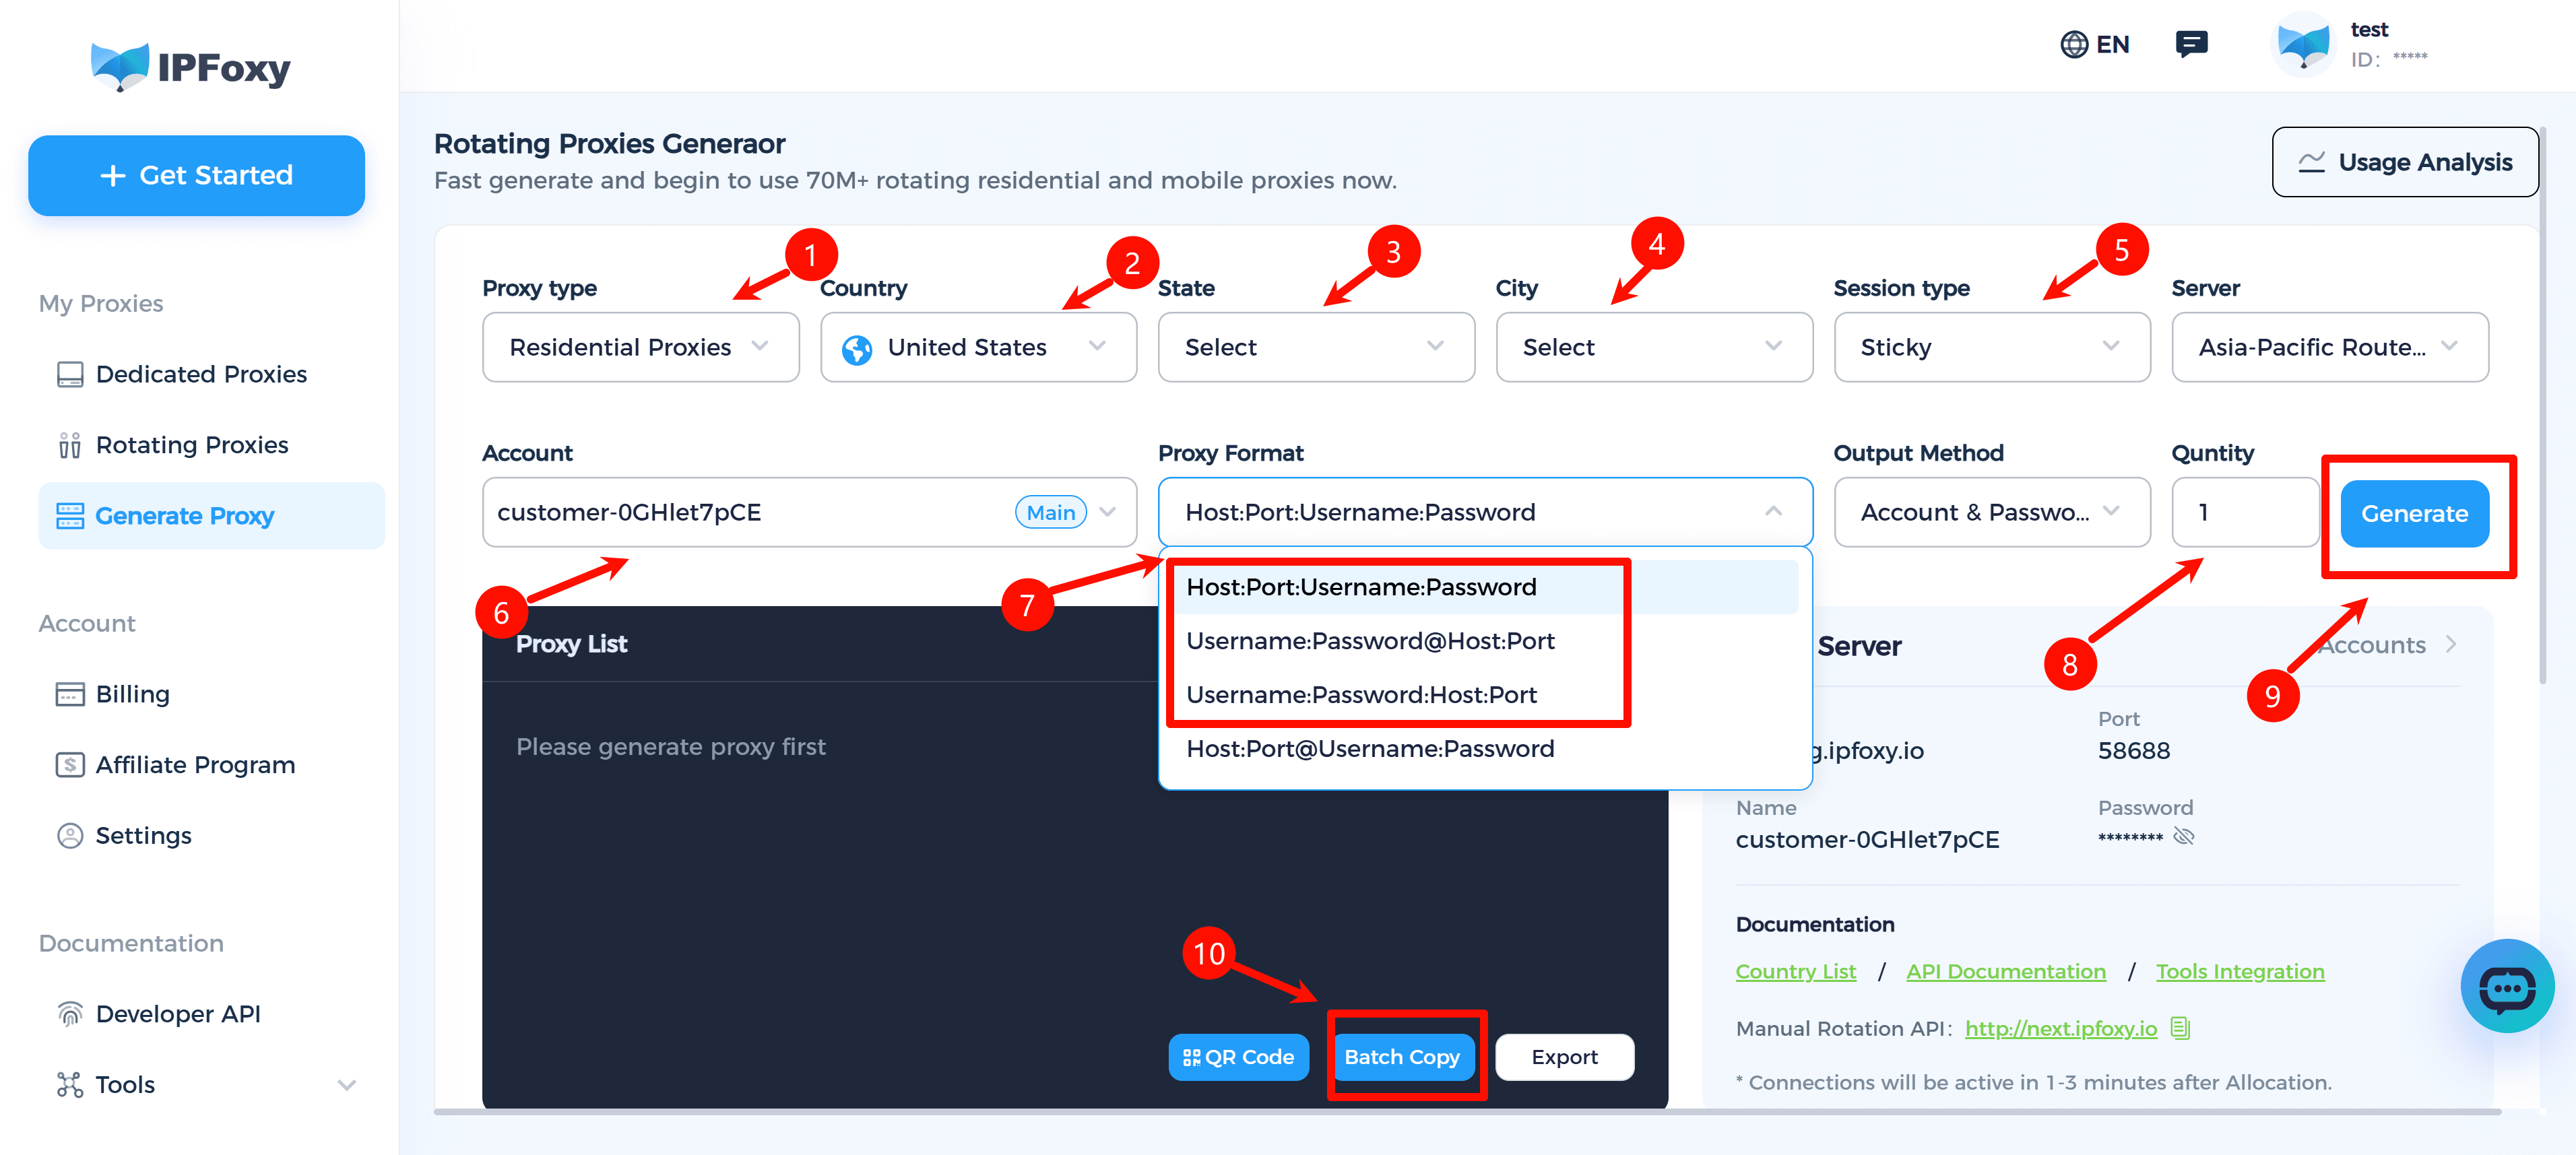
Task: Click the QR Code button
Action: [1238, 1057]
